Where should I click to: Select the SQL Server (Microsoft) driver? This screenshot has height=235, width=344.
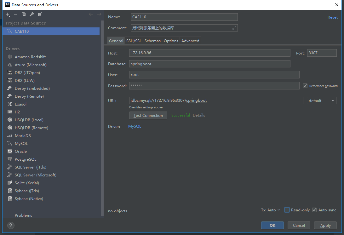[x=51, y=175]
